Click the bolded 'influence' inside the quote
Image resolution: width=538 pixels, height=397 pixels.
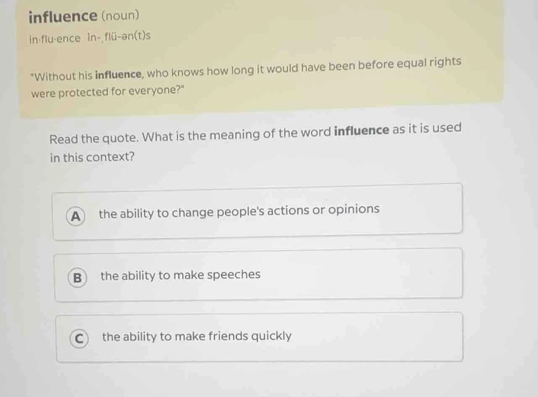[x=118, y=74]
